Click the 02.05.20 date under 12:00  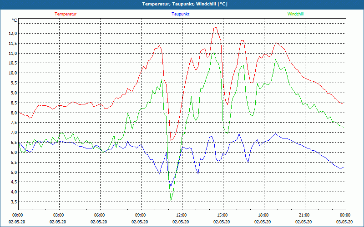(x=181, y=222)
